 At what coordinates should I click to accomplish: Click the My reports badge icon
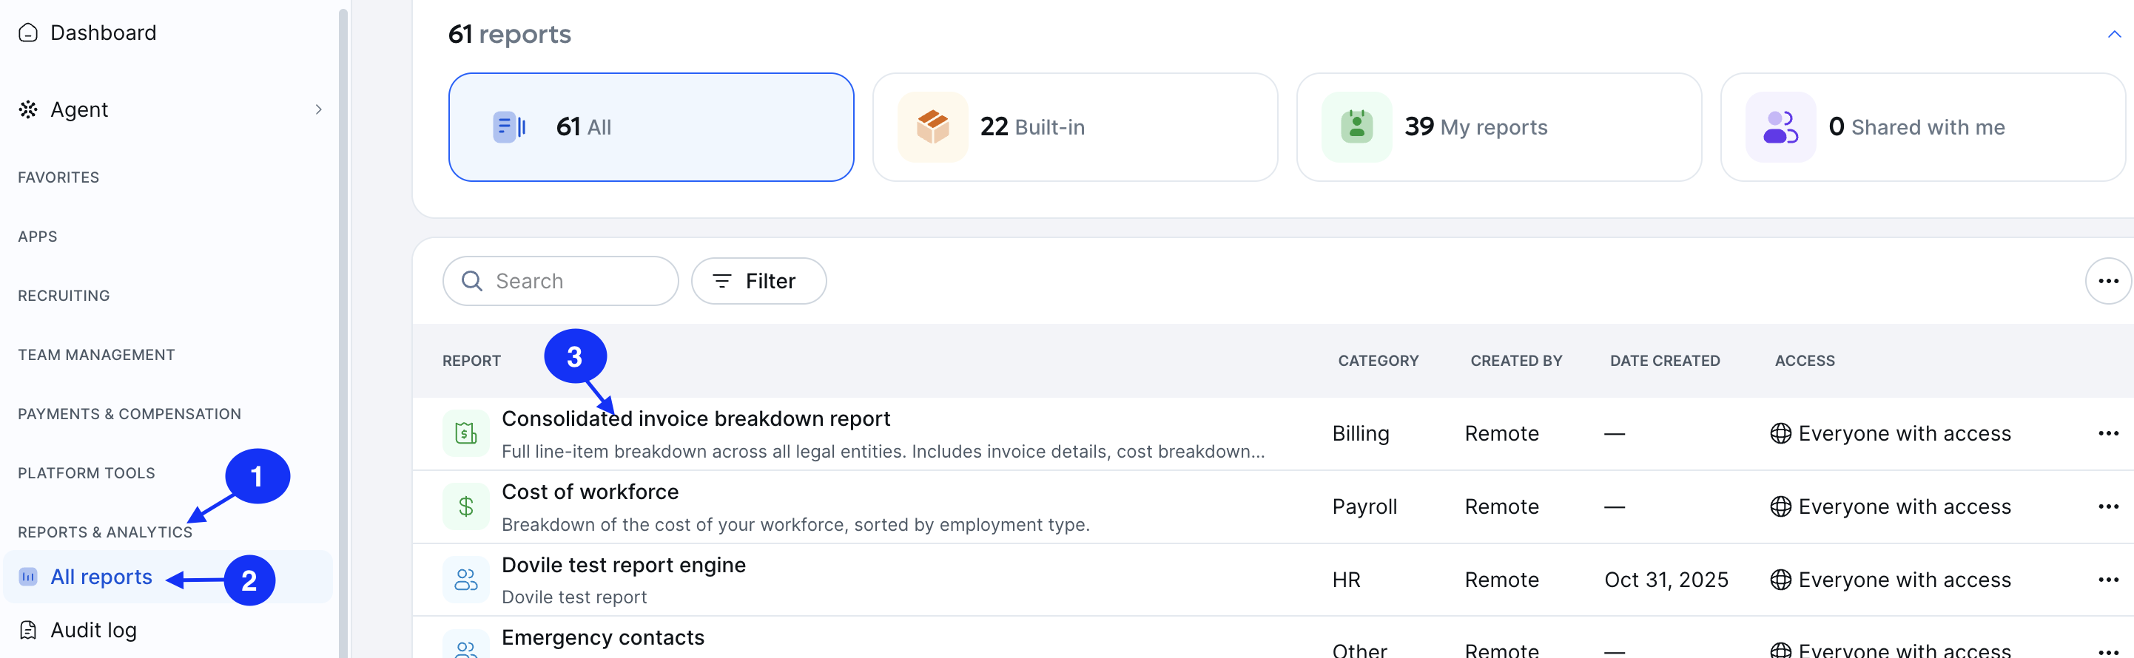1357,126
